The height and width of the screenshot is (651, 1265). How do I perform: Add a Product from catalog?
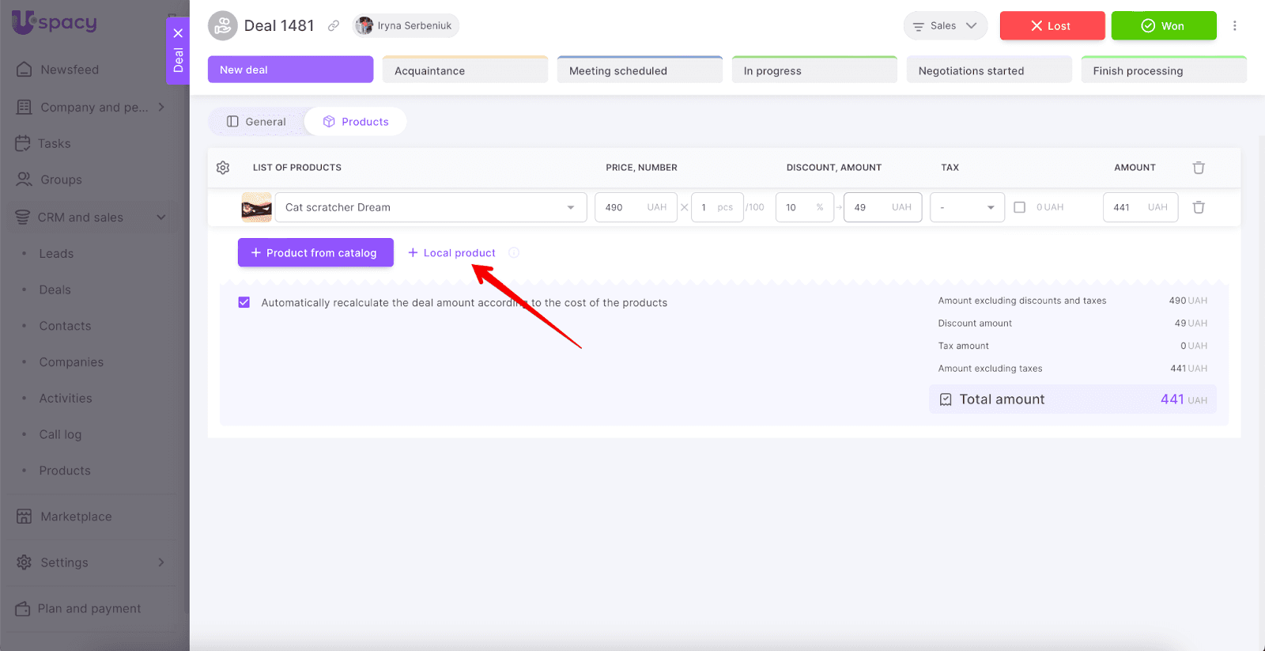coord(315,253)
